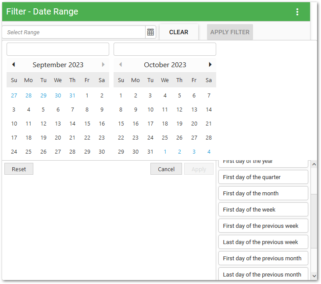
Task: Select October 12 in the right calendar
Action: (x=179, y=110)
